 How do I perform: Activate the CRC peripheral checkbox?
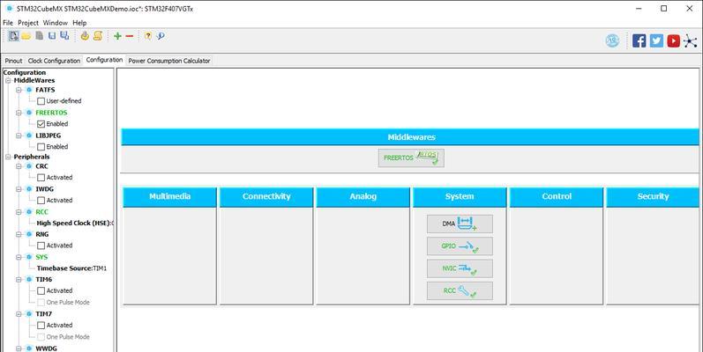[x=41, y=178]
